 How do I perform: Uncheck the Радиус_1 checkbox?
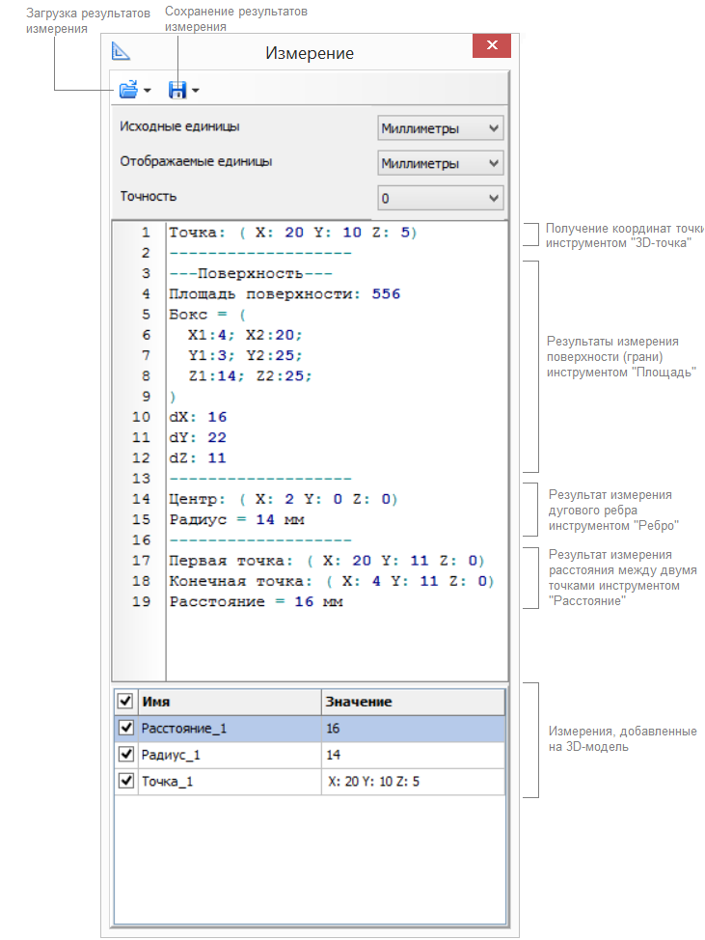124,755
